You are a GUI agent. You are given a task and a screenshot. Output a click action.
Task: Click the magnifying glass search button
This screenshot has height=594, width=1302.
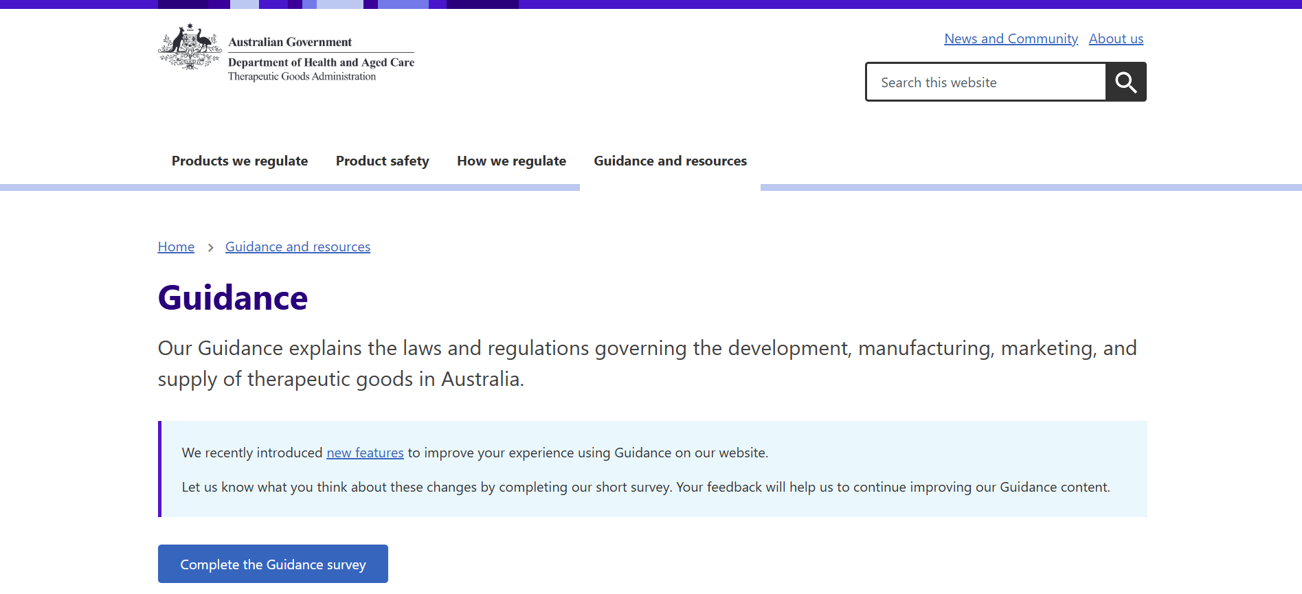(x=1125, y=82)
